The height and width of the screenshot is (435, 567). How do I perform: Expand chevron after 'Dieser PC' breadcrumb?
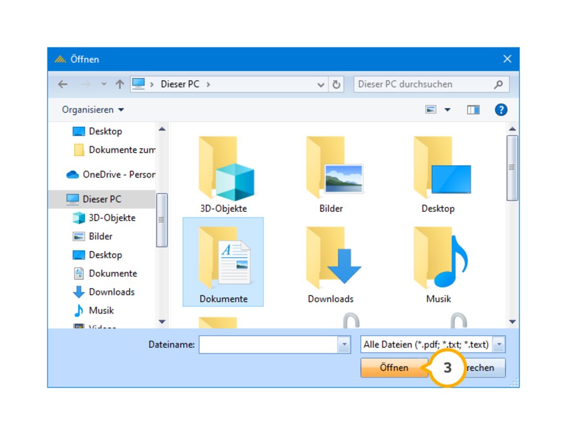click(x=208, y=85)
